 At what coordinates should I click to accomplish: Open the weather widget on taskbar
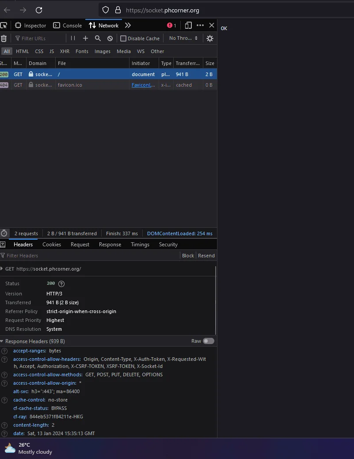pyautogui.click(x=28, y=448)
